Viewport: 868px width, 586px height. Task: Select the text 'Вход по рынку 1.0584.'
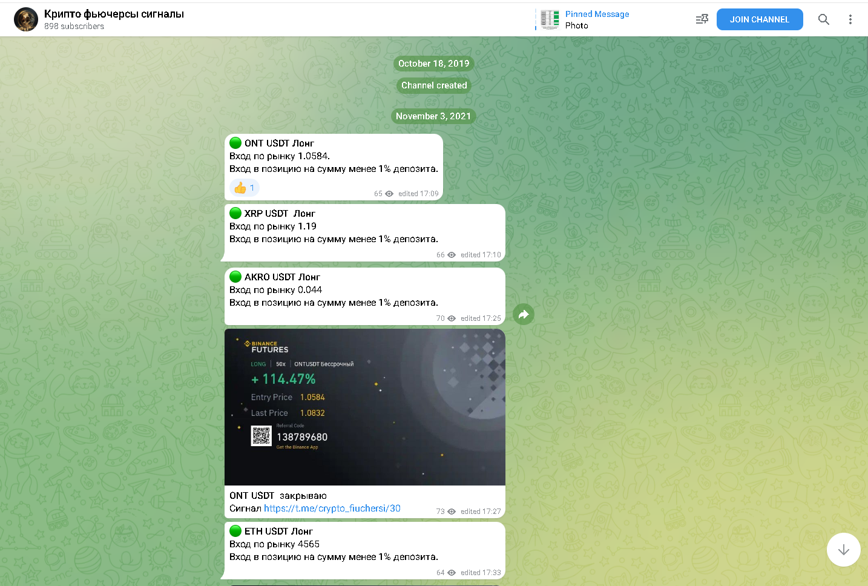280,156
